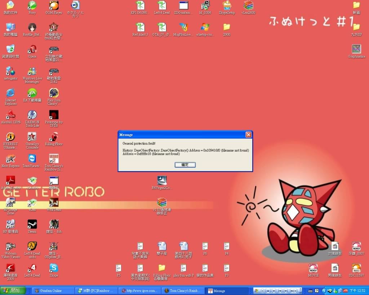Viewport: 369px width, 295px height.
Task: Click the Windows Live Messenger icon
Action: point(32,71)
